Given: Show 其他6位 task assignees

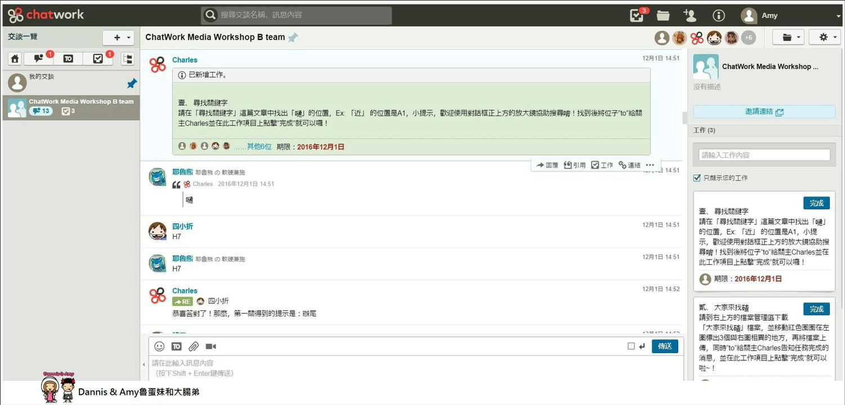Looking at the screenshot, I should pyautogui.click(x=252, y=146).
